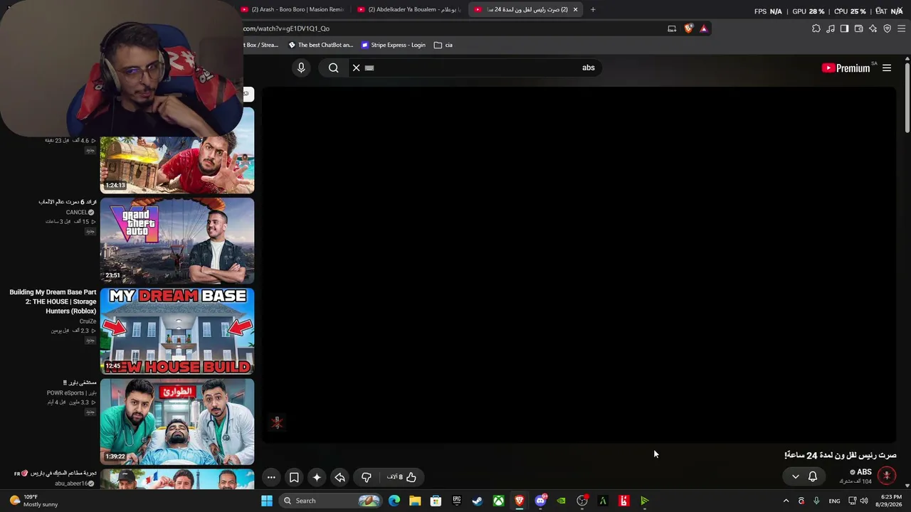Screen dimensions: 911x512
Task: Open the ENG language switcher in taskbar
Action: pos(834,501)
